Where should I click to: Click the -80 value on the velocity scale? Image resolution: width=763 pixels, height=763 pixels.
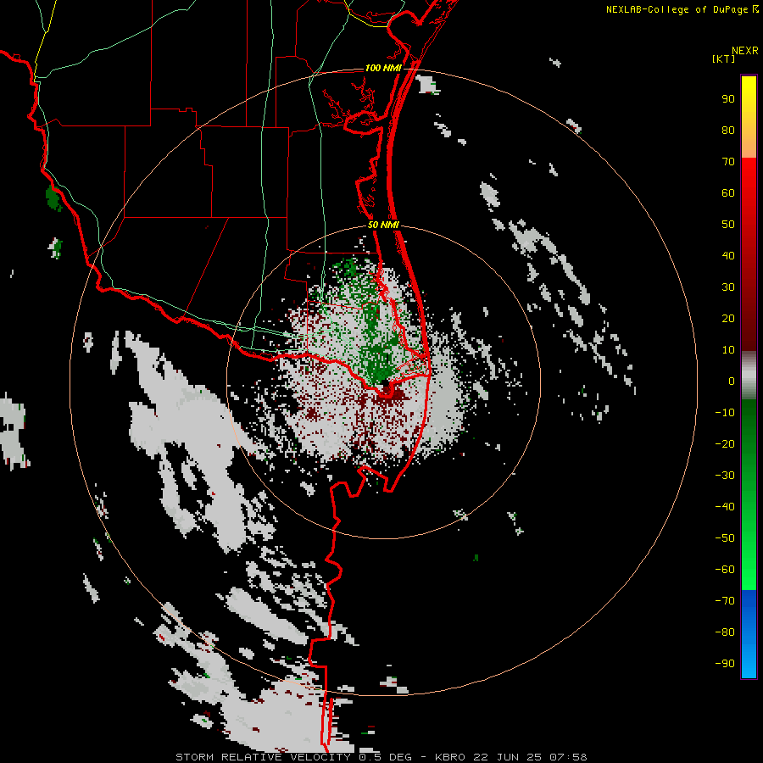tap(725, 632)
